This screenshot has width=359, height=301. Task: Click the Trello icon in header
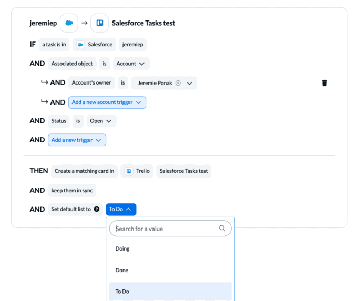pos(99,23)
